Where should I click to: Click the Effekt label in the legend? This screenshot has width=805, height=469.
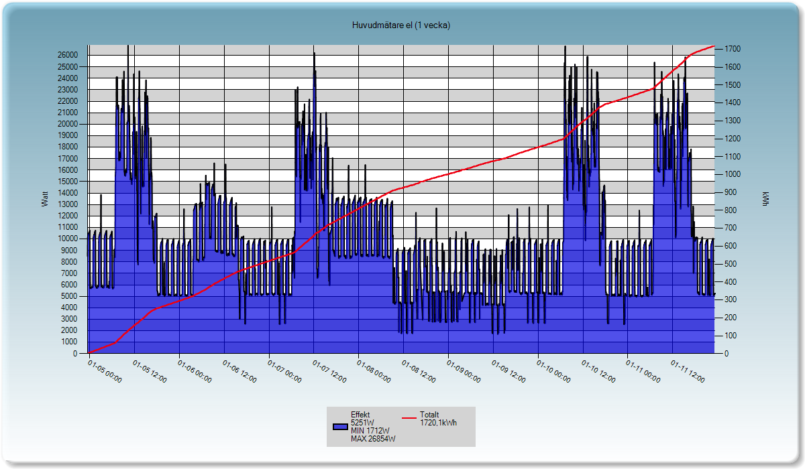click(360, 415)
